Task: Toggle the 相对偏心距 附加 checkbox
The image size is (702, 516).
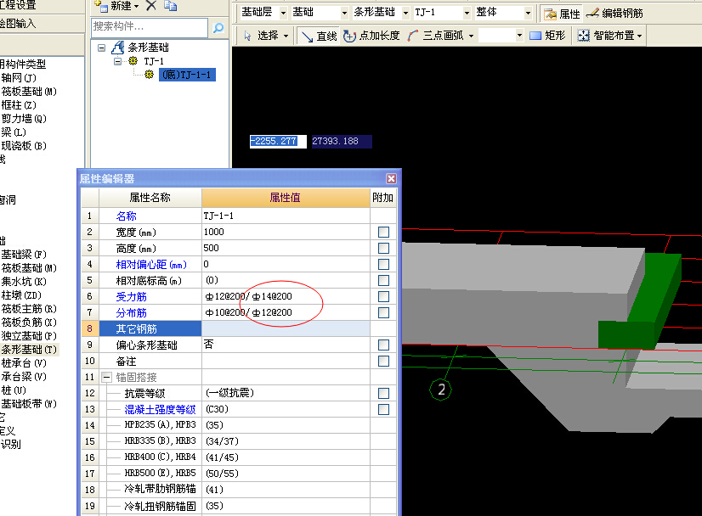Action: (x=383, y=264)
